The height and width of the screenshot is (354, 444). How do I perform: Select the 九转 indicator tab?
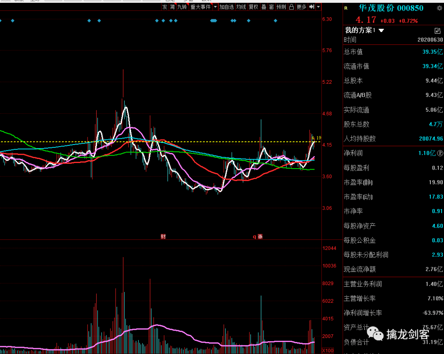pos(182,7)
